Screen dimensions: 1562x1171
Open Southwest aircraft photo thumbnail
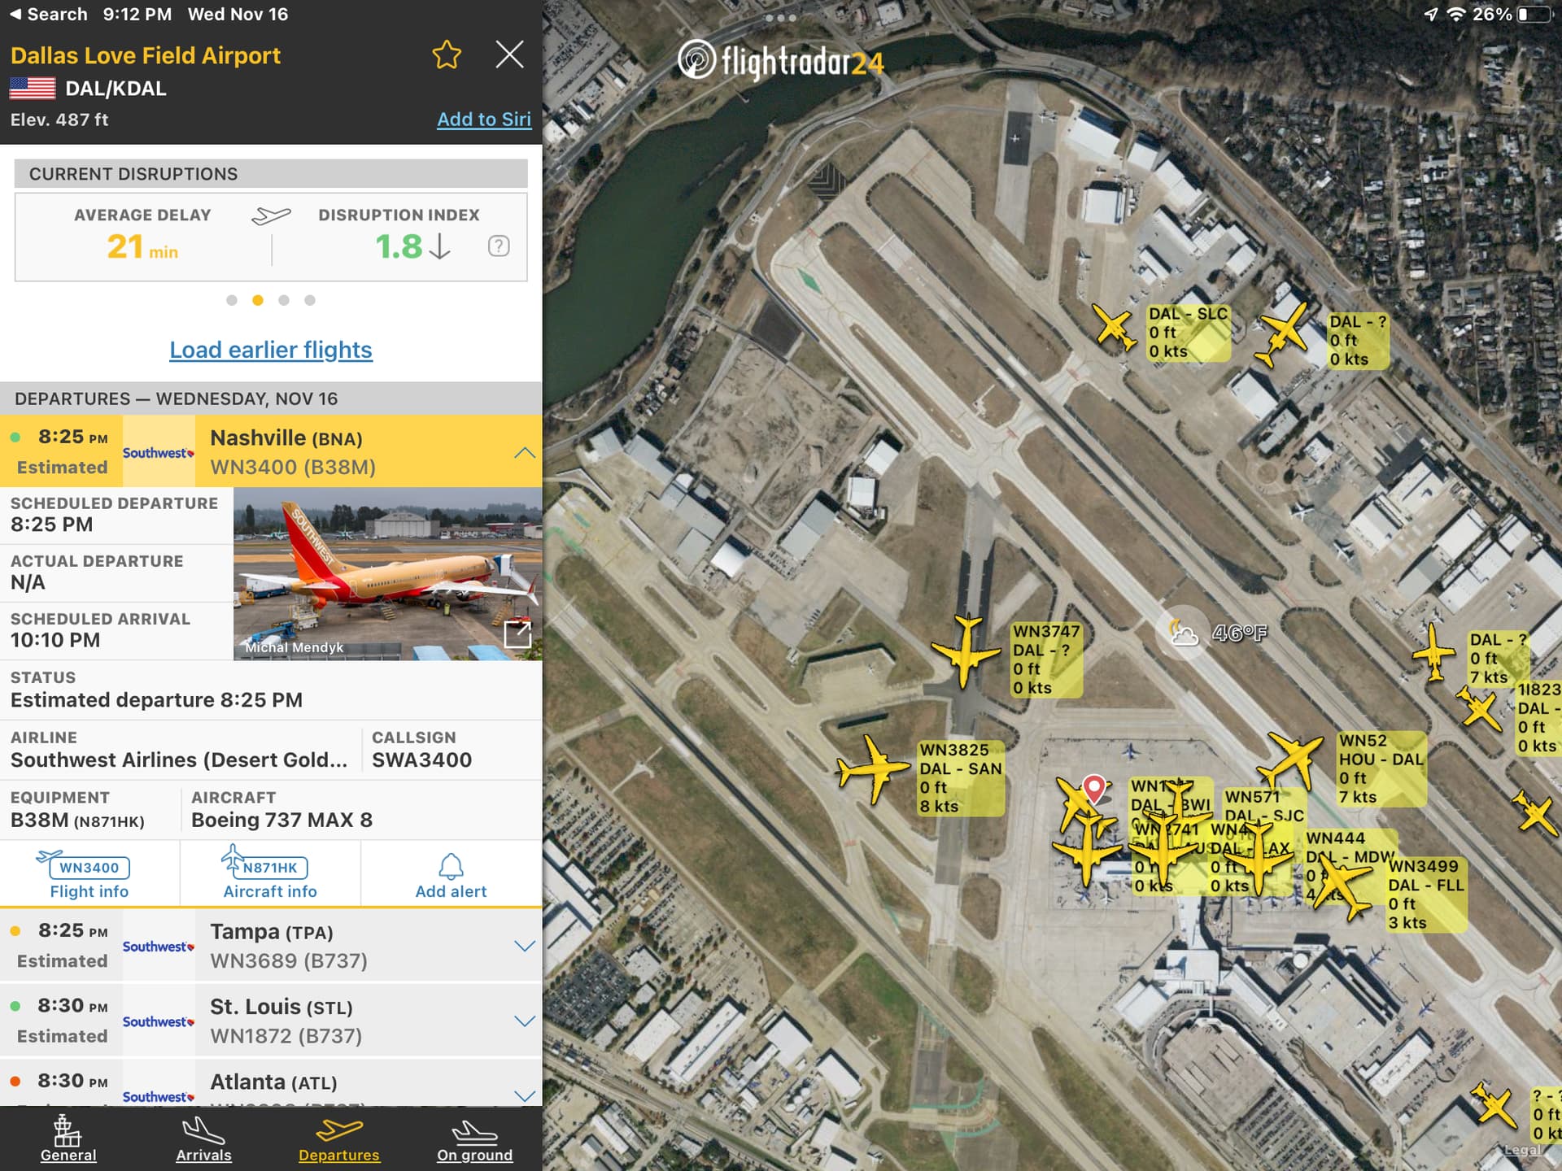point(388,574)
